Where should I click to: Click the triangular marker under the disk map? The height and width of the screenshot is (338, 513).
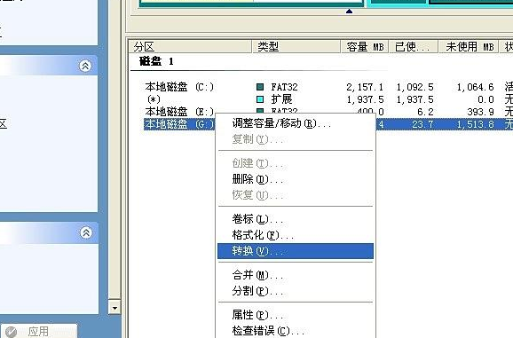(x=349, y=12)
